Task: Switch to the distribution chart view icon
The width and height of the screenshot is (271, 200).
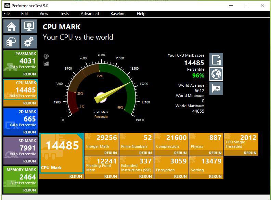Action: click(x=46, y=63)
